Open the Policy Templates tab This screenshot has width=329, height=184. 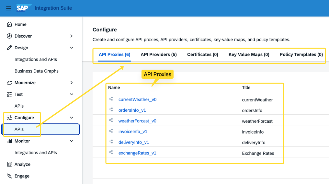coord(301,54)
